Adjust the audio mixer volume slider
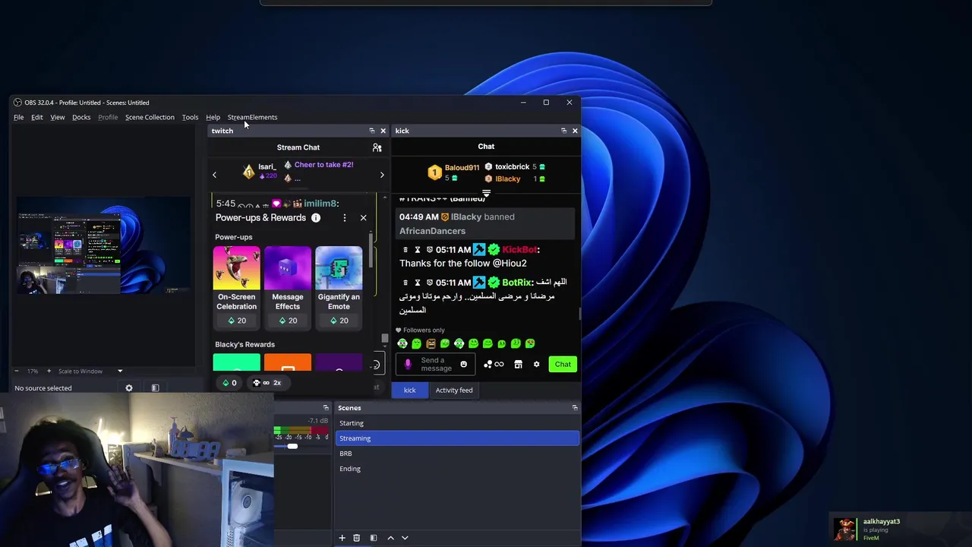 tap(292, 446)
